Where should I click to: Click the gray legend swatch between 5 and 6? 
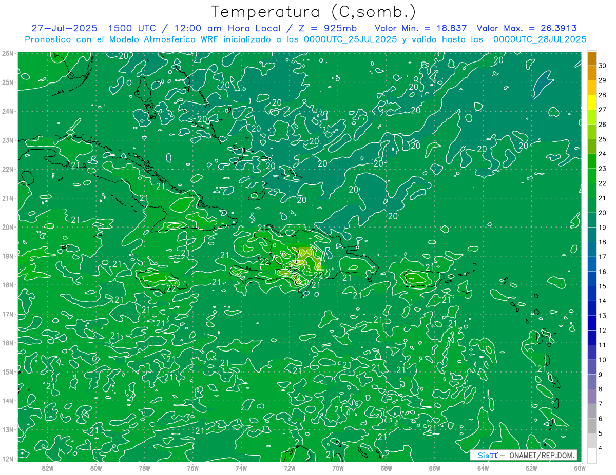592,426
